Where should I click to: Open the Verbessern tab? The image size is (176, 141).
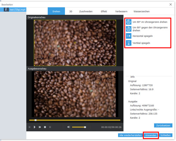click(x=121, y=11)
